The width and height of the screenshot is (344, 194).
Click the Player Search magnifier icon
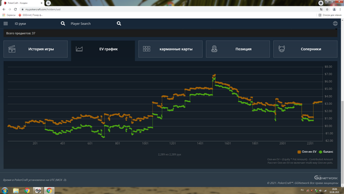119,24
